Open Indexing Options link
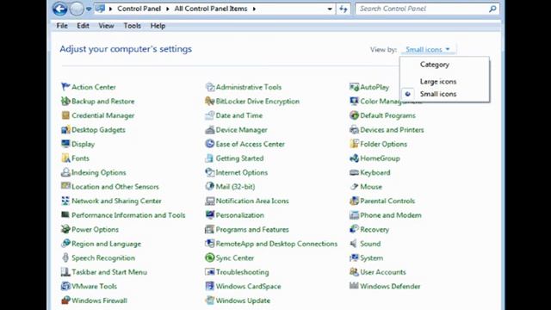Image resolution: width=551 pixels, height=310 pixels. click(98, 172)
